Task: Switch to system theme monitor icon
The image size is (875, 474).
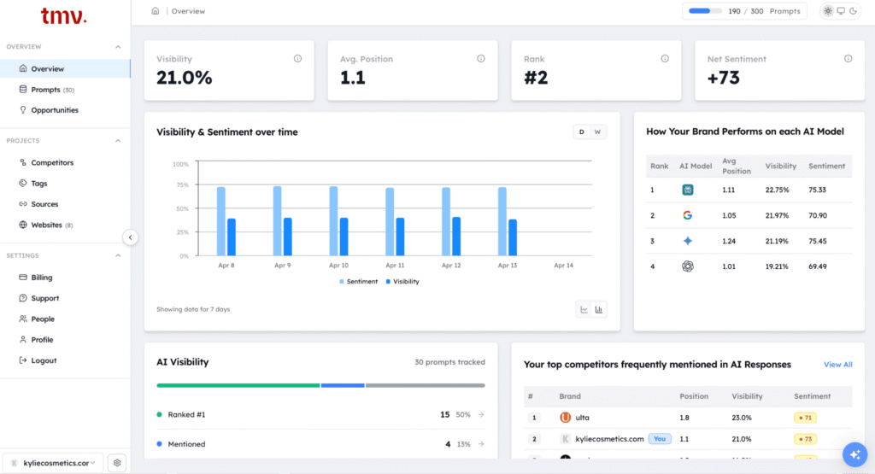Action: [x=841, y=11]
